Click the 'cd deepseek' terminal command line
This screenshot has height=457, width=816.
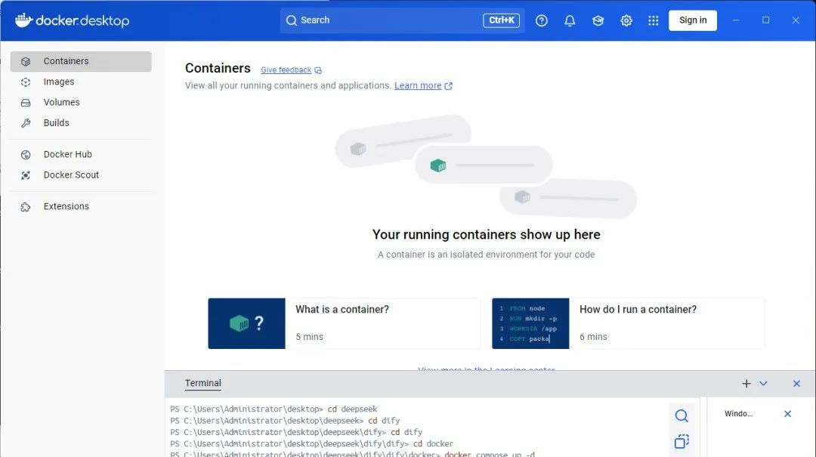[274, 409]
